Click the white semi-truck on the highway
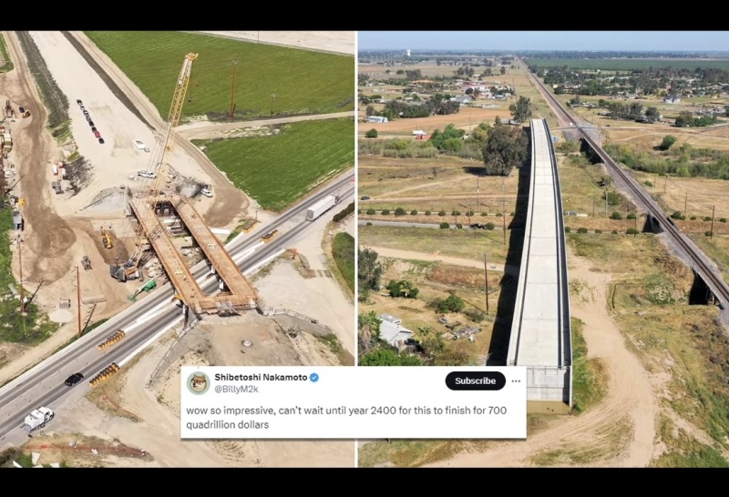This screenshot has width=729, height=497. 323,208
